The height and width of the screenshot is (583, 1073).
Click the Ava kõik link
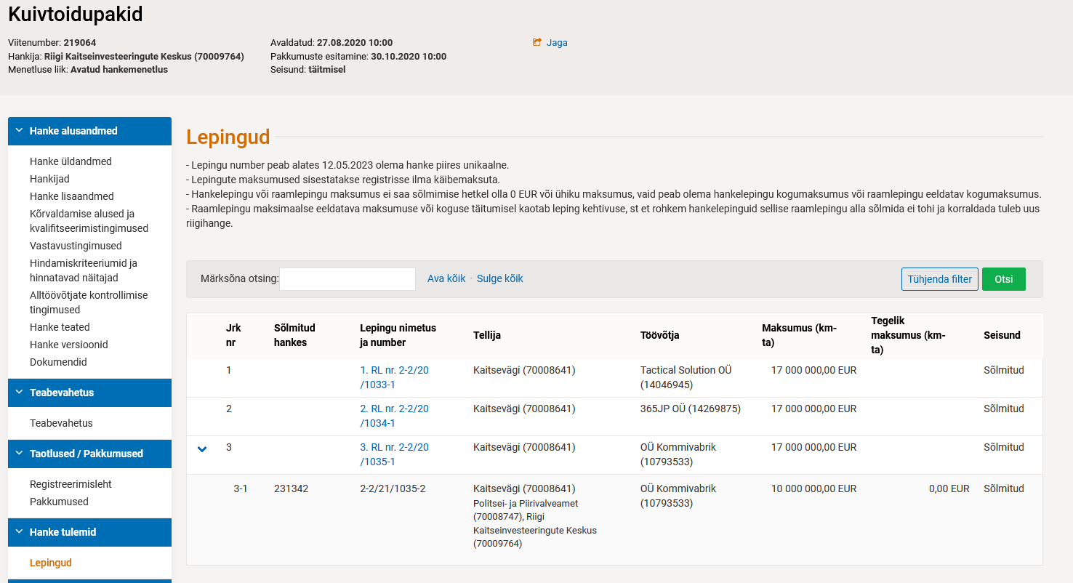click(x=446, y=278)
